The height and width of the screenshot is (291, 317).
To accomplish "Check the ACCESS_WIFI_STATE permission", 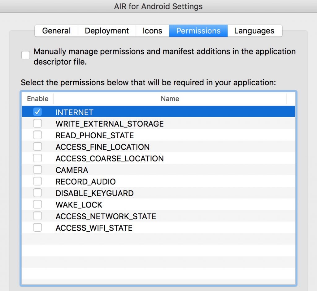I will [x=37, y=227].
